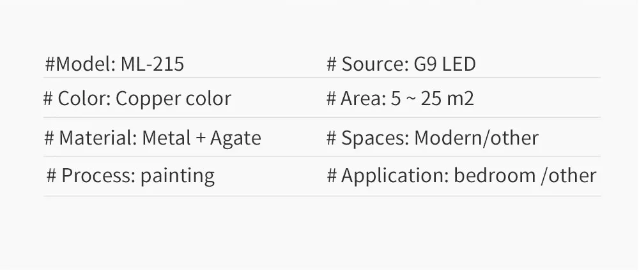
Task: Select the G9 LED source value
Action: tap(445, 64)
